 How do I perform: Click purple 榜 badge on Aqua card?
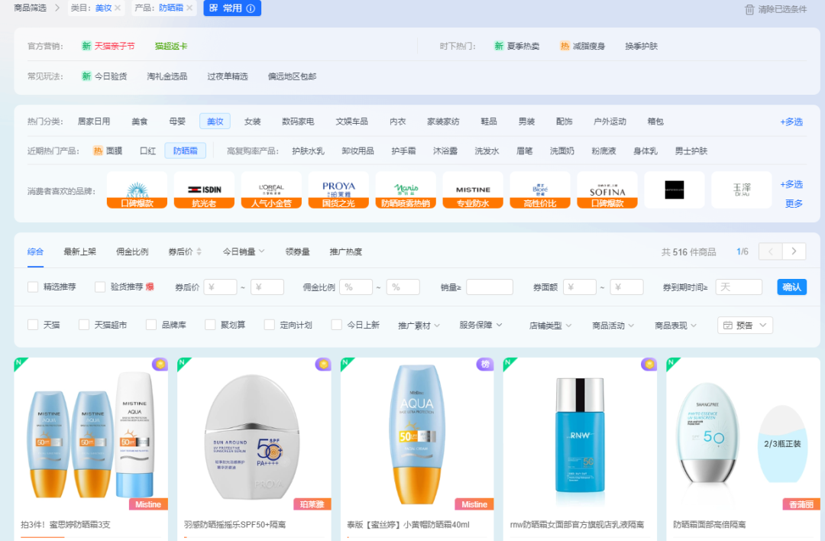(x=485, y=364)
